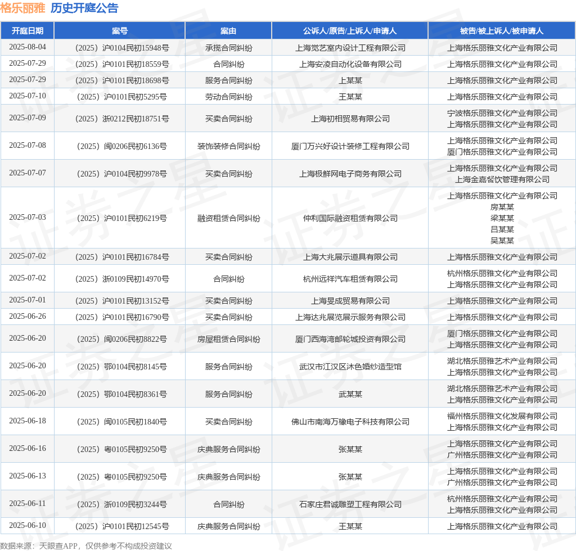This screenshot has height=551, width=576.
Task: Select date cell 2025-07-03
Action: (28, 218)
